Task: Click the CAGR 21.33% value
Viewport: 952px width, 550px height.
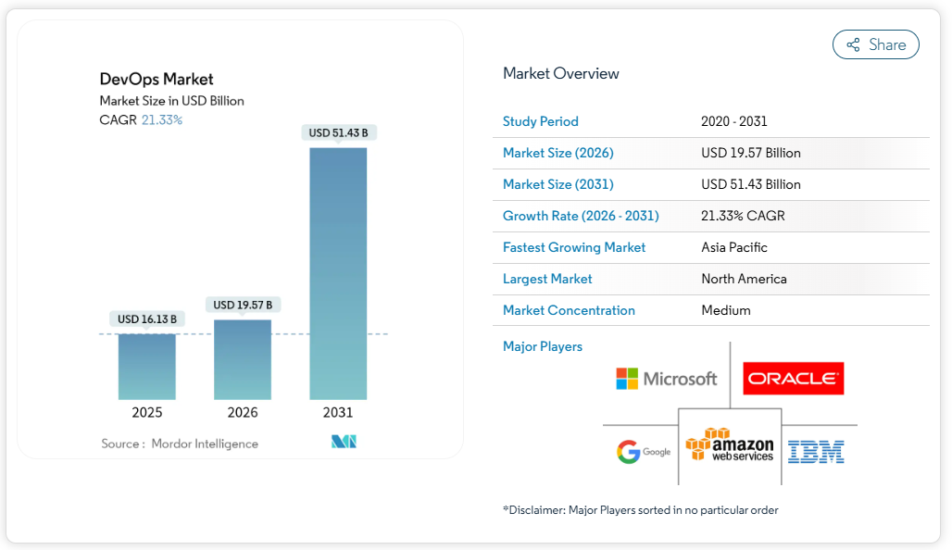Action: pos(161,119)
